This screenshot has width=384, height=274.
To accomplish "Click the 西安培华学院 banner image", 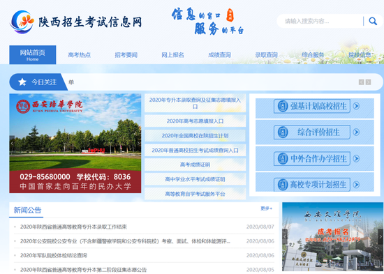I will [x=75, y=144].
